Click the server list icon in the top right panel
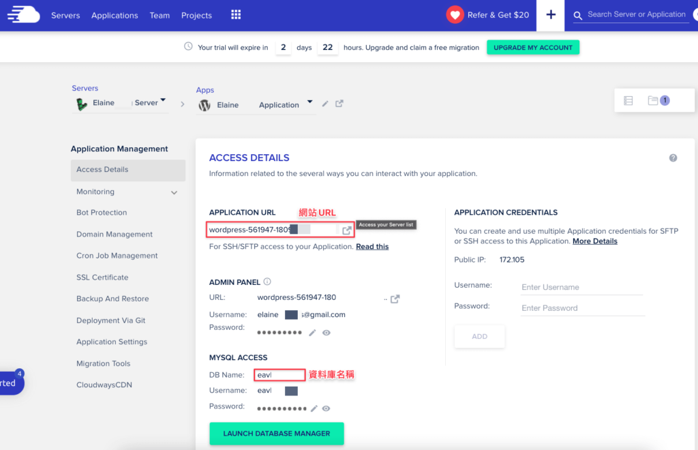 point(628,101)
